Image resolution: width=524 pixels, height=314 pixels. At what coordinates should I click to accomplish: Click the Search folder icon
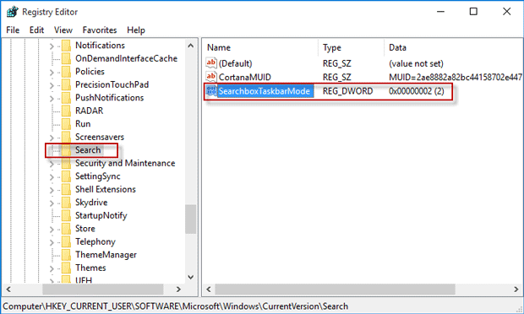point(66,150)
